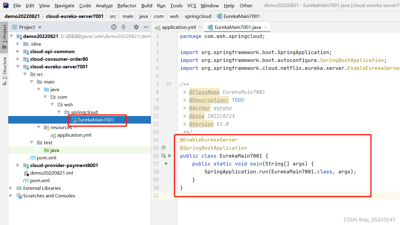
Task: Collapse the cloud-eureka-server7001 module
Action: (18, 66)
